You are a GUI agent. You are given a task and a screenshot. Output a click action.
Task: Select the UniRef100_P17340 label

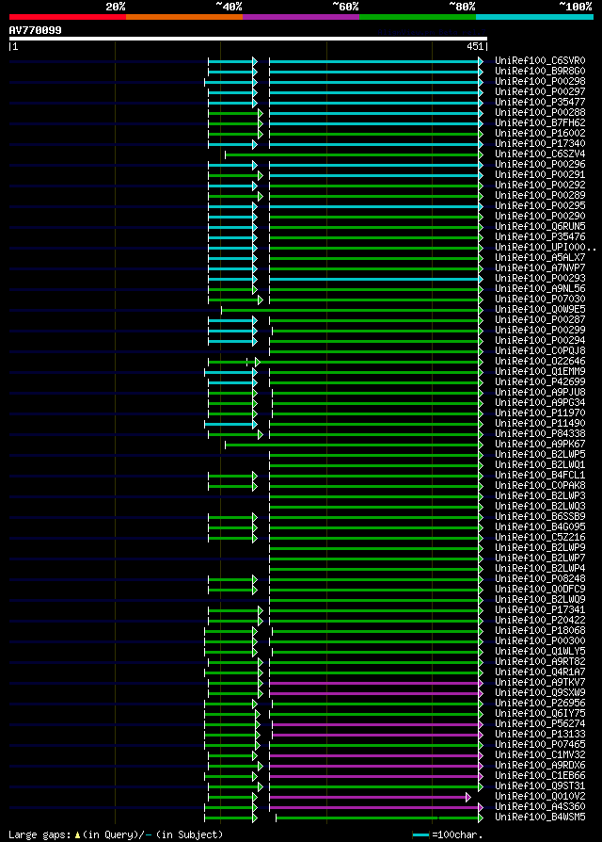pyautogui.click(x=540, y=143)
